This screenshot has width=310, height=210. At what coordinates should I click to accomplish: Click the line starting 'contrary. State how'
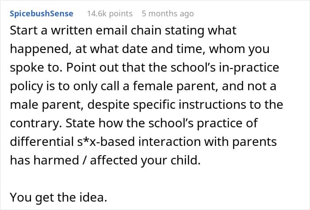(x=134, y=123)
